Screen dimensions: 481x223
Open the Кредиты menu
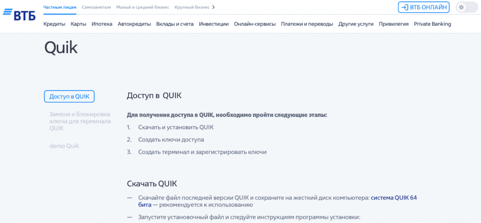(x=54, y=24)
